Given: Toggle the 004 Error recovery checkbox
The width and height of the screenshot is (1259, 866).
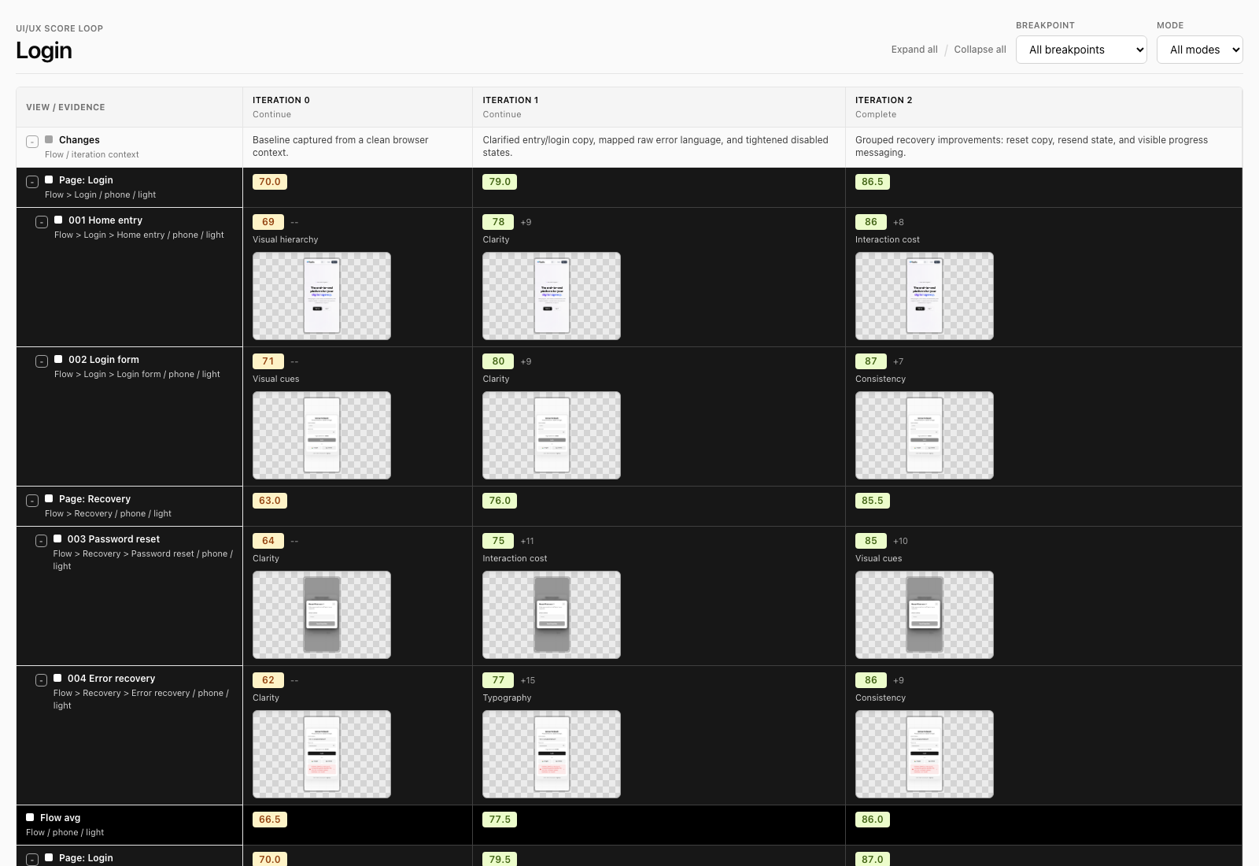Looking at the screenshot, I should (57, 678).
